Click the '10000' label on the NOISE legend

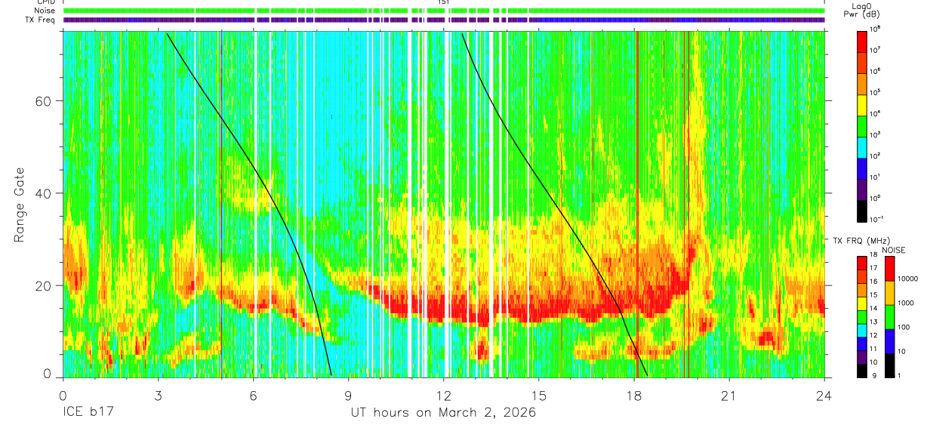pos(907,279)
